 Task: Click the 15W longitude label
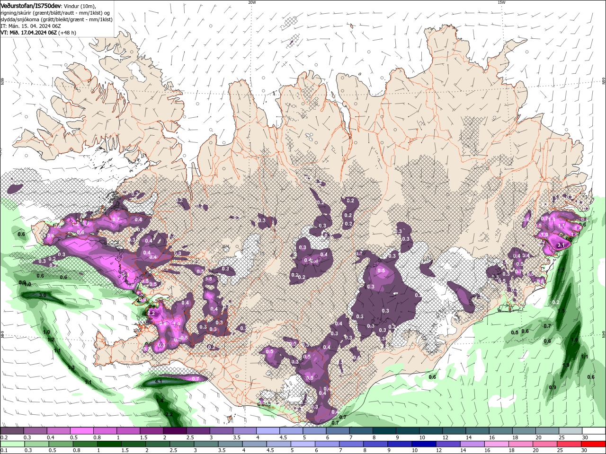[x=501, y=2]
